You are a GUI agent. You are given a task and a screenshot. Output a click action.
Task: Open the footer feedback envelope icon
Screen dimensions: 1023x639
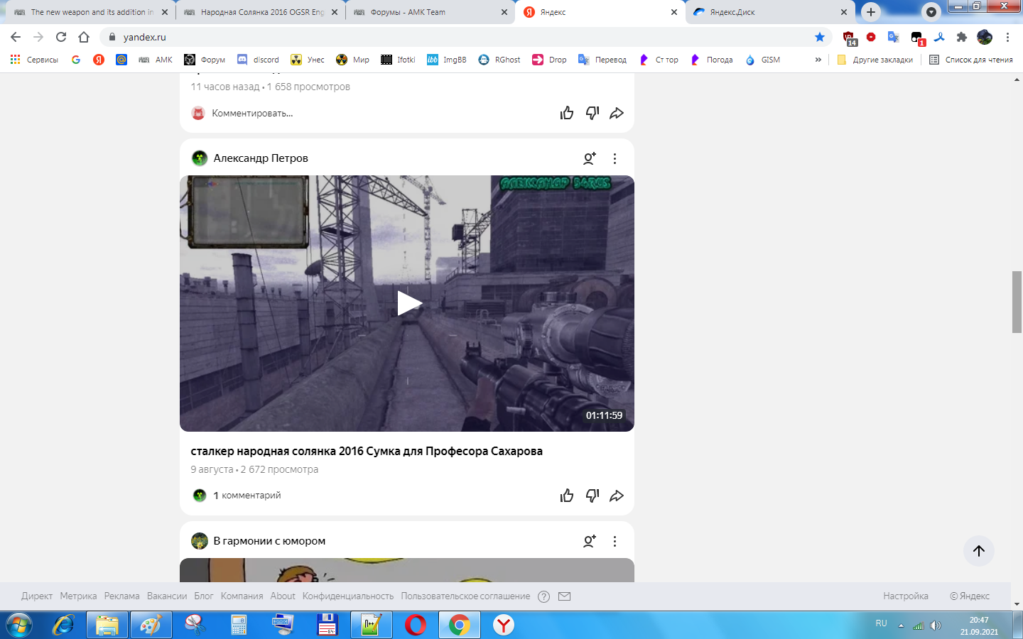coord(564,596)
